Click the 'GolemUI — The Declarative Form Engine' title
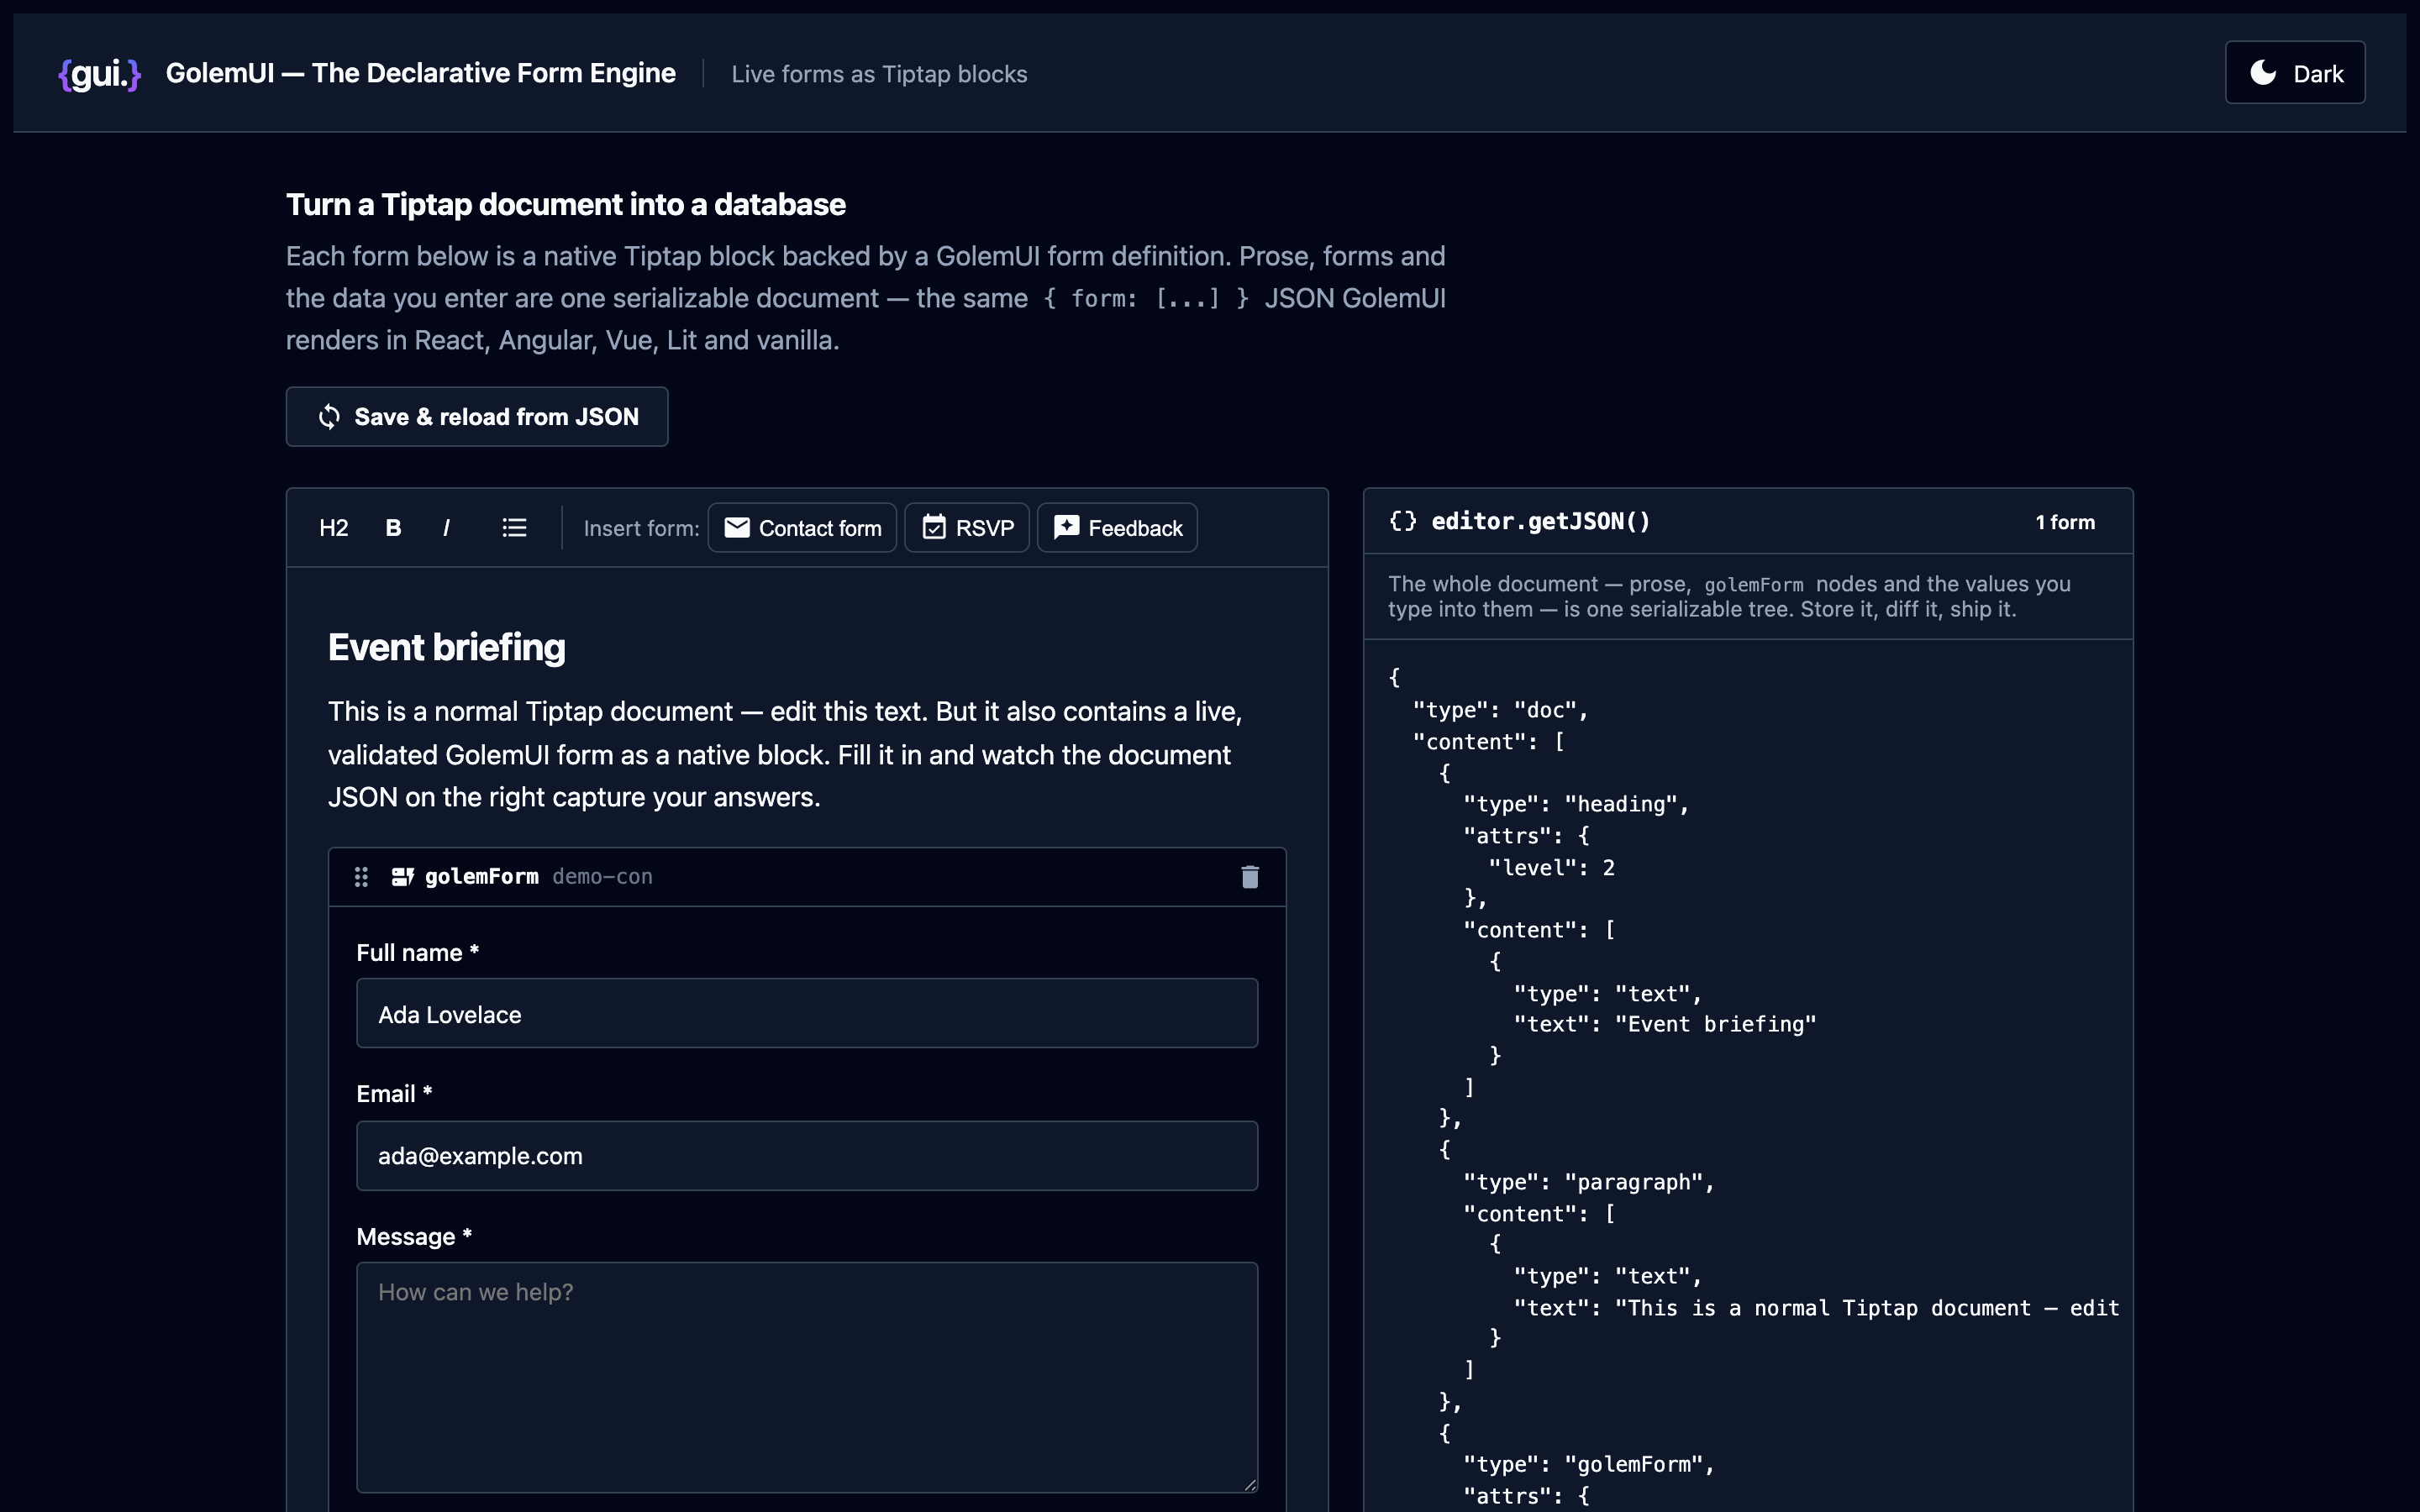This screenshot has height=1512, width=2420. [x=421, y=73]
